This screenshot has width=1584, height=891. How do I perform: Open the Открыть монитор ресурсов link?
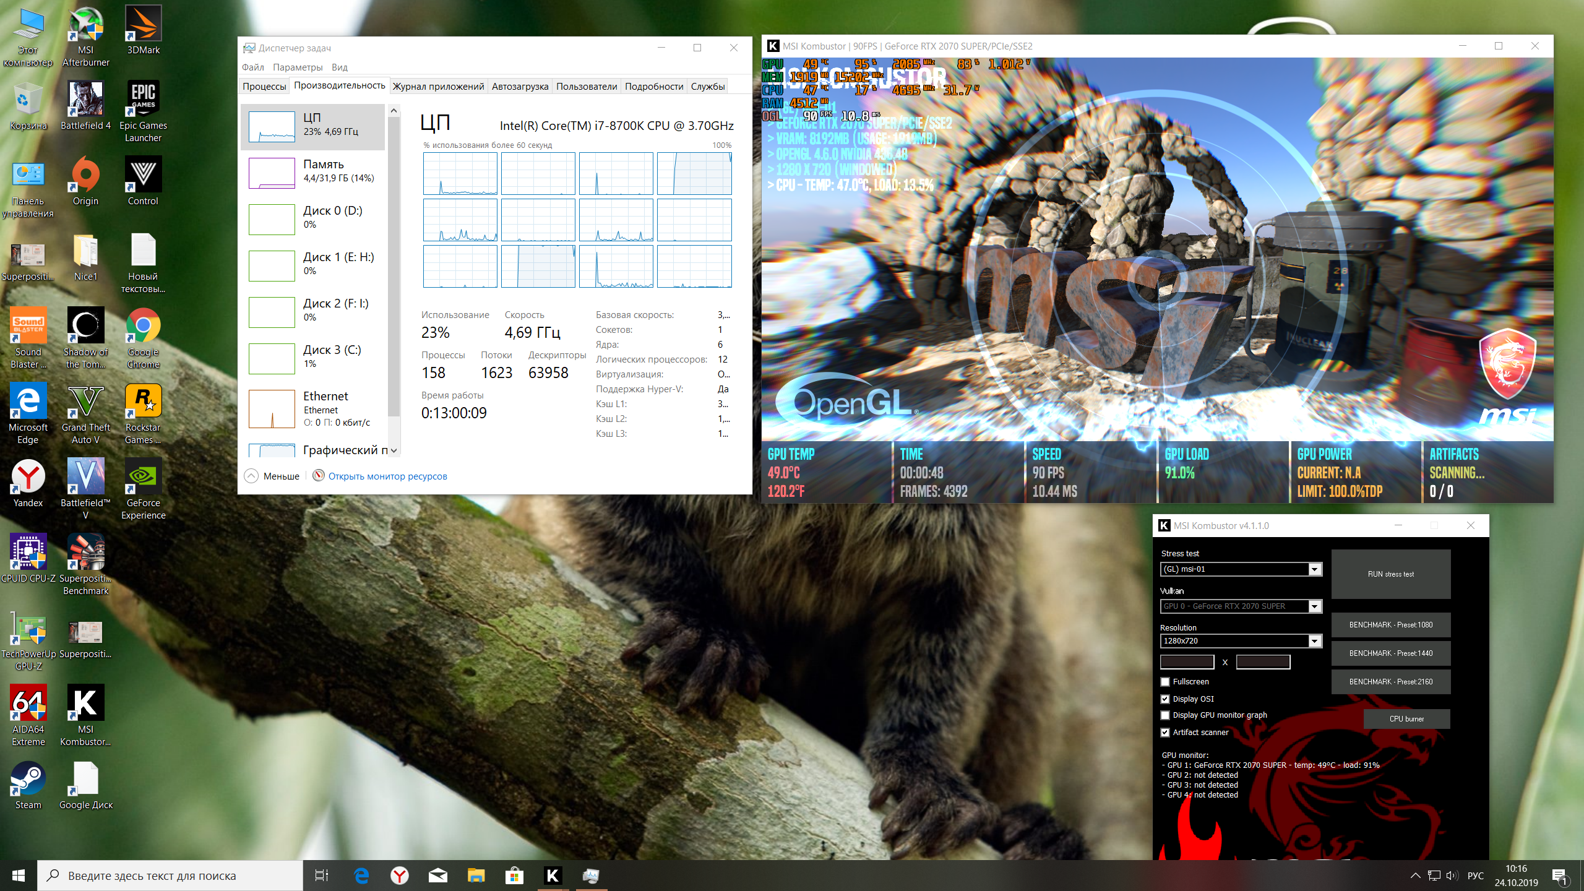(x=387, y=476)
